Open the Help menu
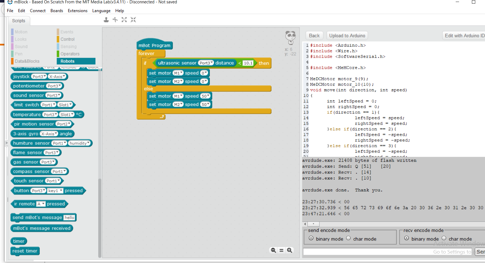This screenshot has height=263, width=485. click(x=119, y=11)
